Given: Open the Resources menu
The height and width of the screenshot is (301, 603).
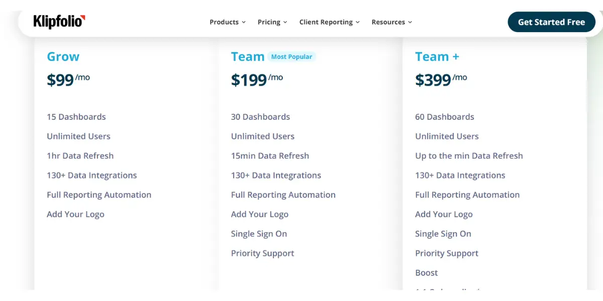Looking at the screenshot, I should (392, 22).
